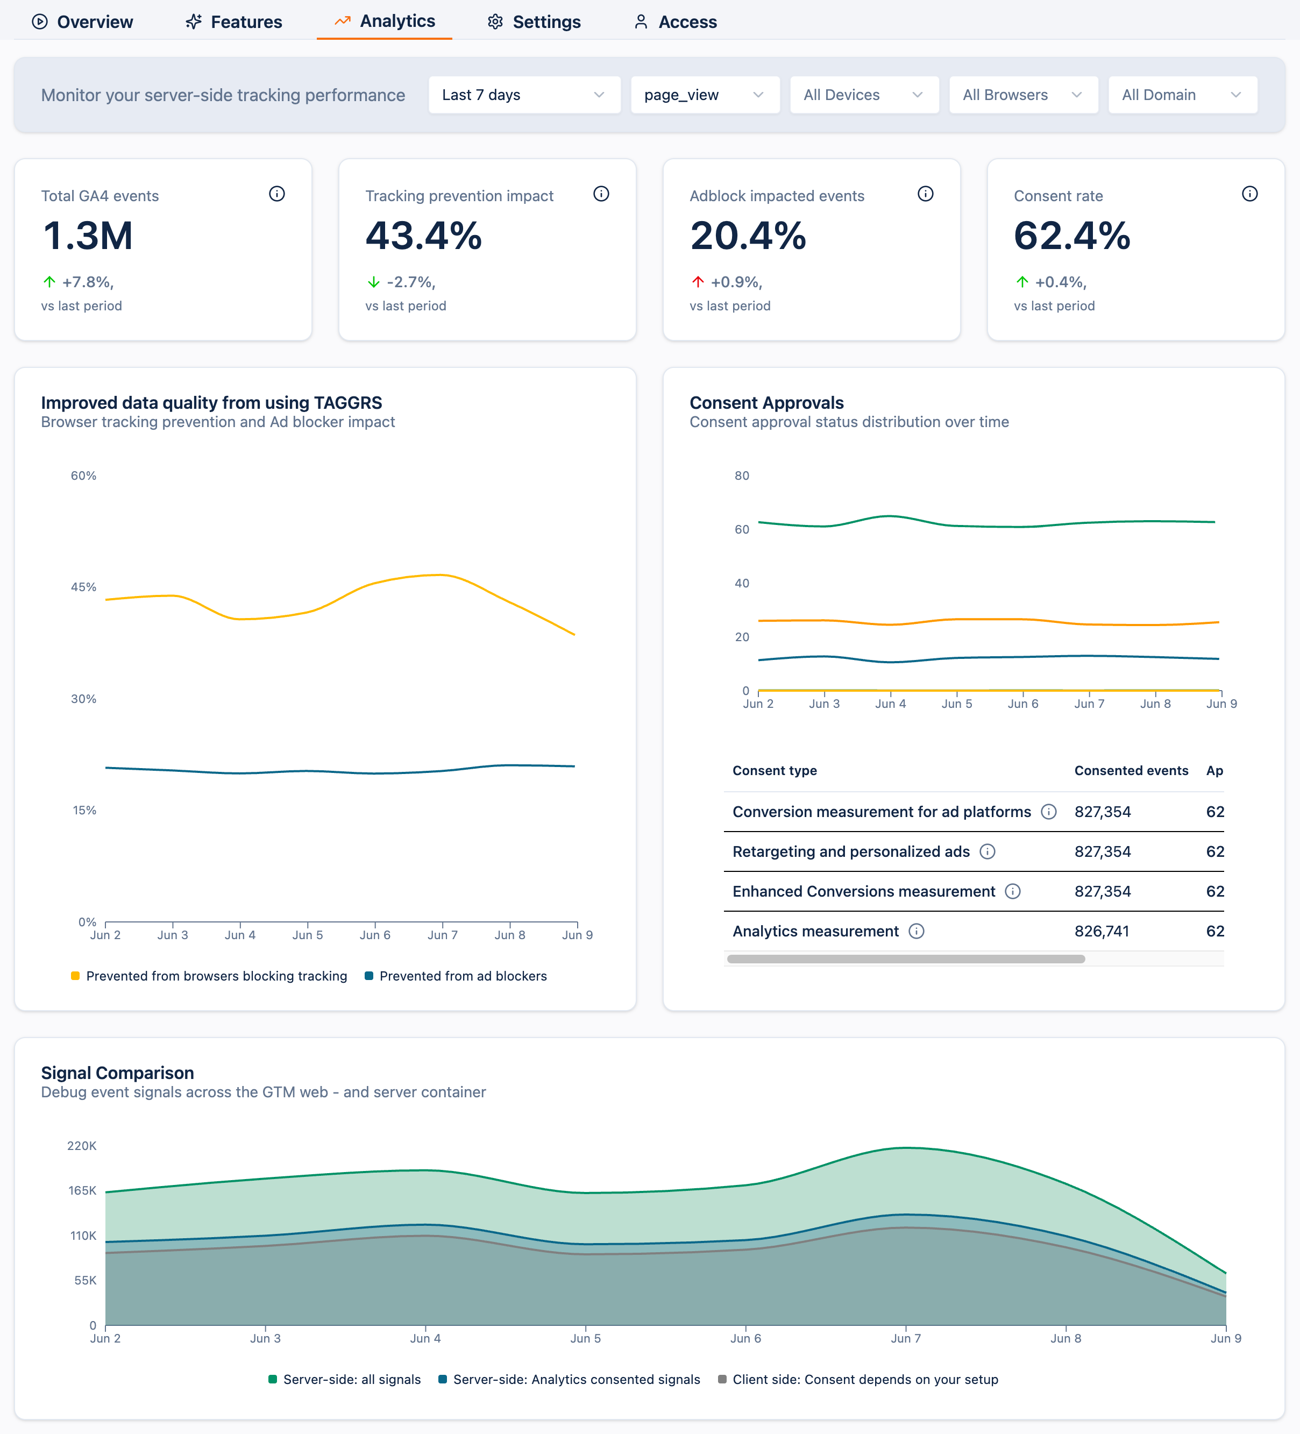This screenshot has width=1300, height=1434.
Task: Click the Jun 7 marker on Signal Comparison chart
Action: coord(905,1338)
